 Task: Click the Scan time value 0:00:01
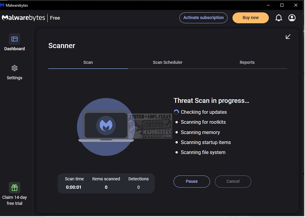pos(73,187)
